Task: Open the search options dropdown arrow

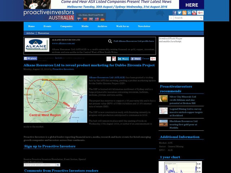Action: click(171, 18)
